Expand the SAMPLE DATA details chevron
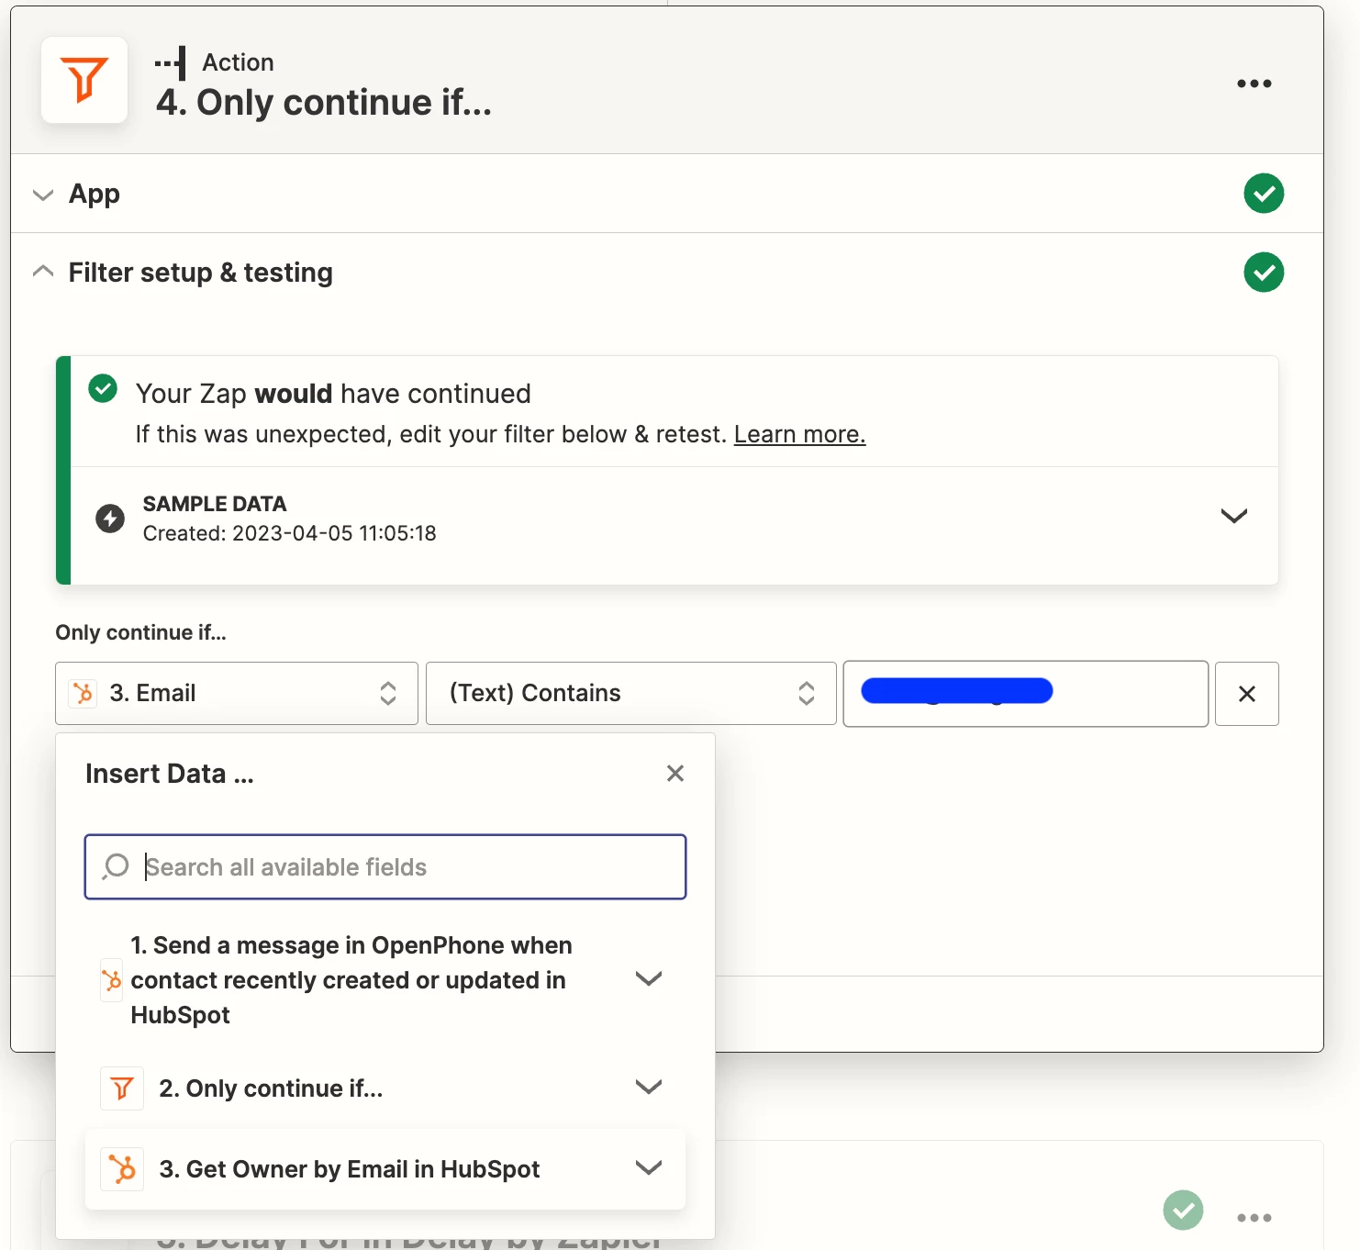Viewport: 1360px width, 1250px height. (1234, 516)
